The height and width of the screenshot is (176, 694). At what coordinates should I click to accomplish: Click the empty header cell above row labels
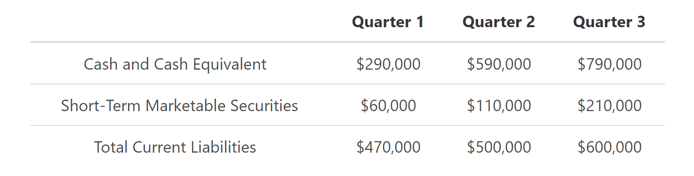[x=175, y=22]
